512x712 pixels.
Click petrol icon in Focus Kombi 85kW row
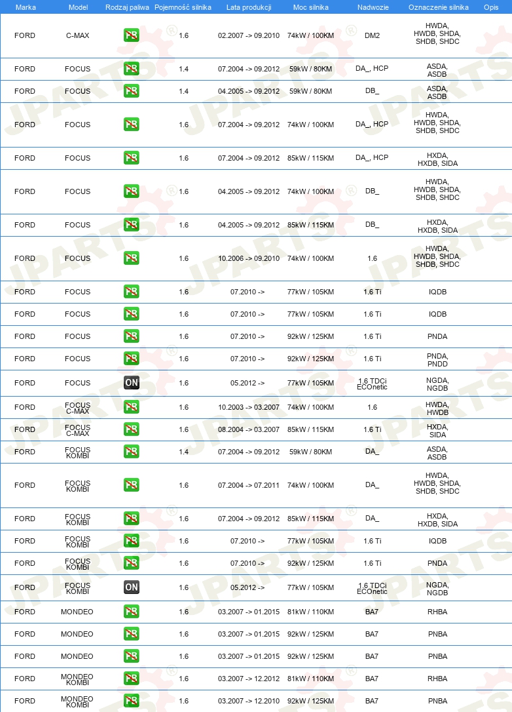pyautogui.click(x=131, y=519)
